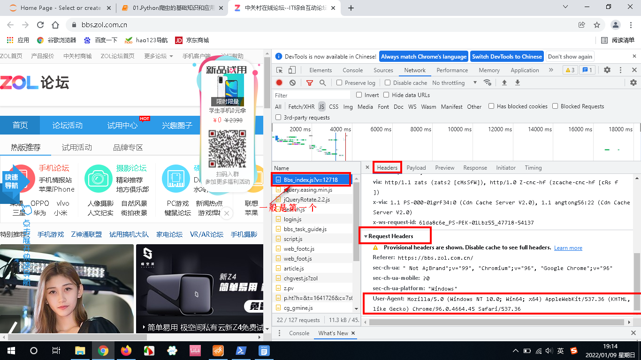Clear the network log with the clear icon
The height and width of the screenshot is (360, 641).
pyautogui.click(x=293, y=82)
